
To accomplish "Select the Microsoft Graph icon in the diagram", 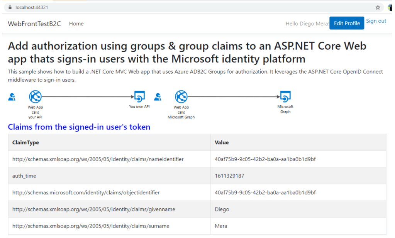I will click(x=285, y=97).
